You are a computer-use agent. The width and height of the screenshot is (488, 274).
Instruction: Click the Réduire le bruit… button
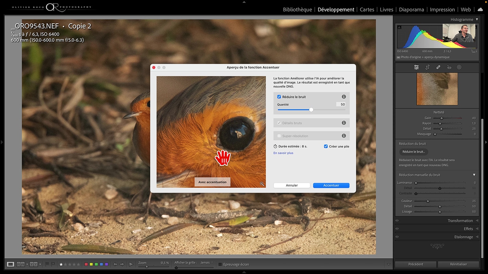[x=414, y=152]
